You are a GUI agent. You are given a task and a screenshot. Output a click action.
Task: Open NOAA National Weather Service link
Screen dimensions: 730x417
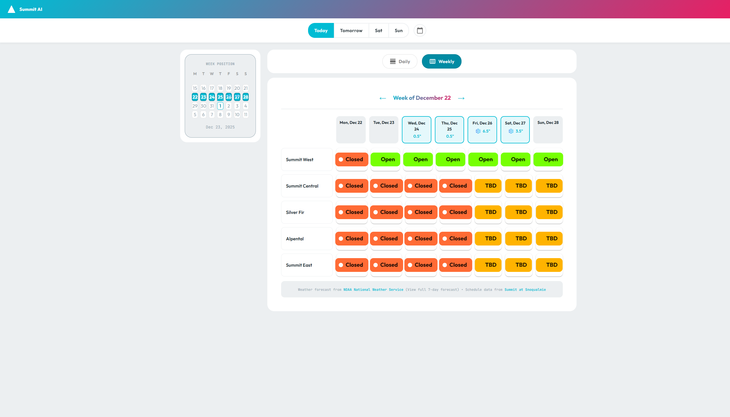(x=373, y=290)
